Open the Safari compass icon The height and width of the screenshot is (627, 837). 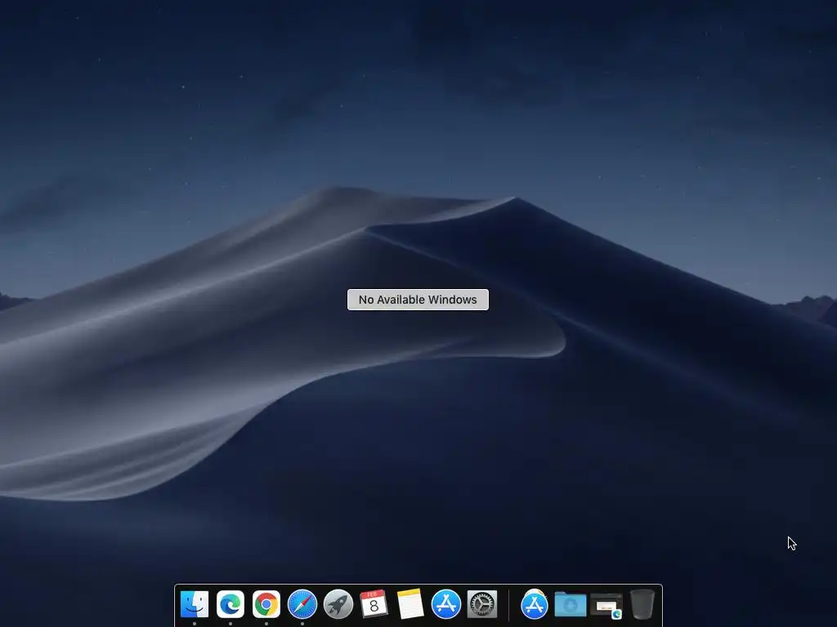[302, 604]
